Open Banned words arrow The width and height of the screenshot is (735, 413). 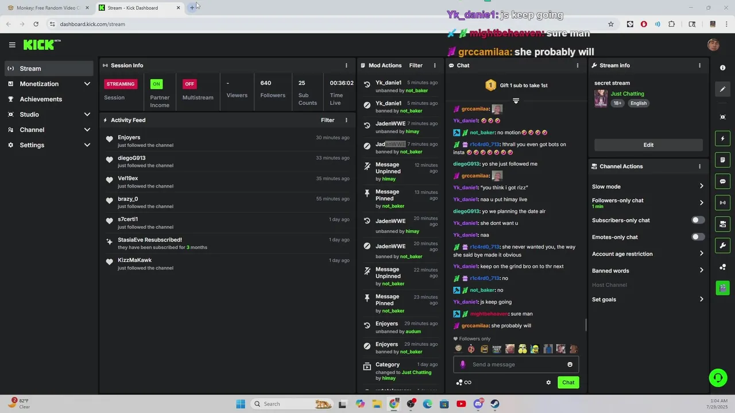point(701,271)
